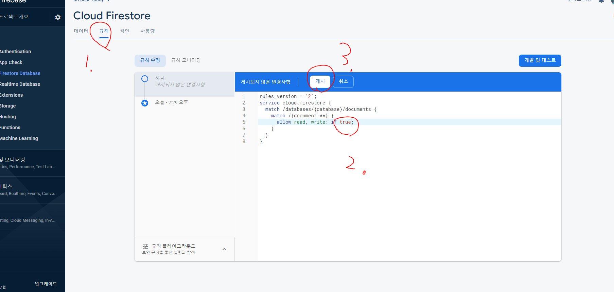Open the 데이터 tab
Viewport: 614px width, 292px height.
(81, 31)
